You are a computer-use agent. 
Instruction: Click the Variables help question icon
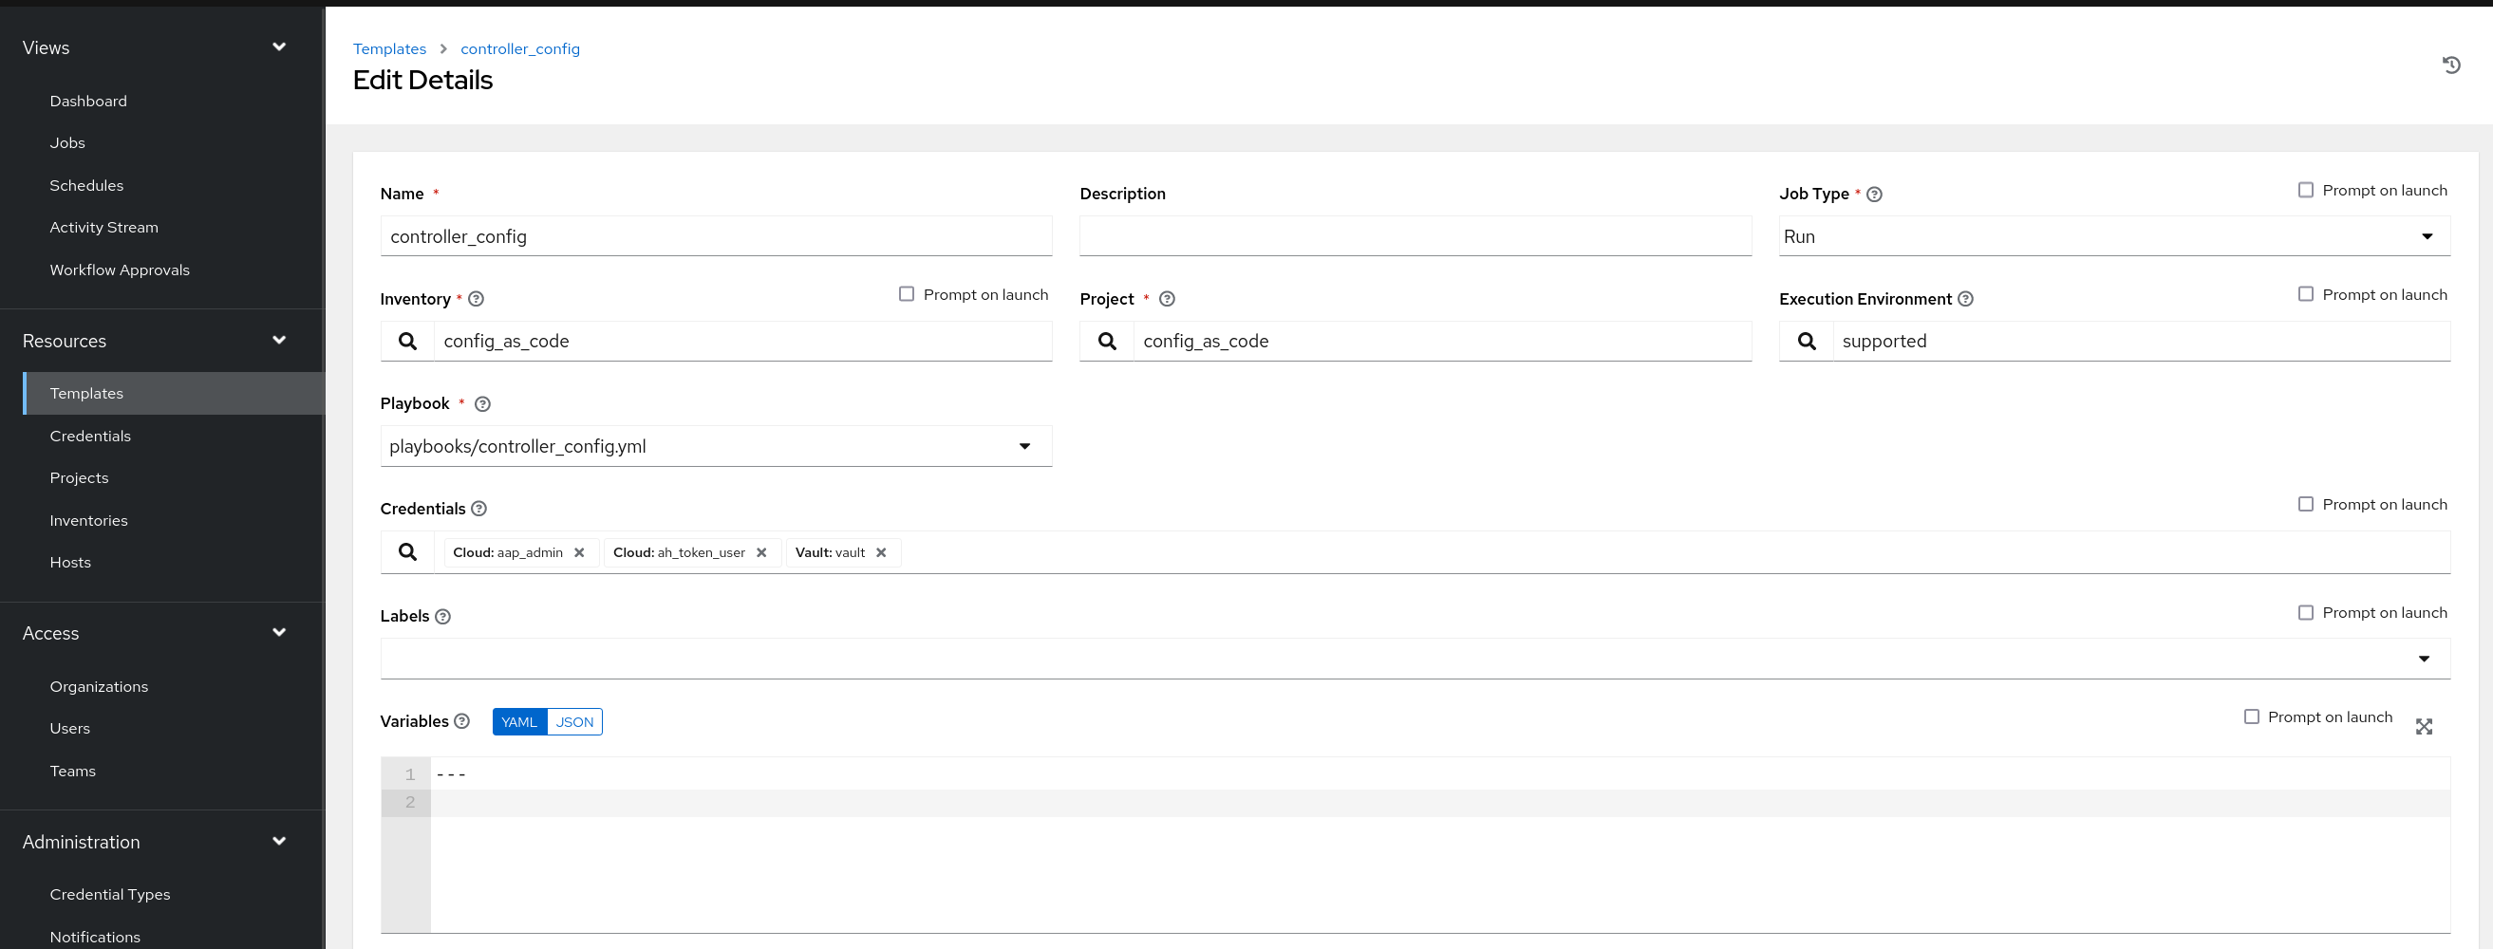[461, 721]
